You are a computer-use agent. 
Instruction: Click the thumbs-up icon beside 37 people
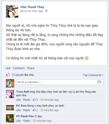[8, 75]
